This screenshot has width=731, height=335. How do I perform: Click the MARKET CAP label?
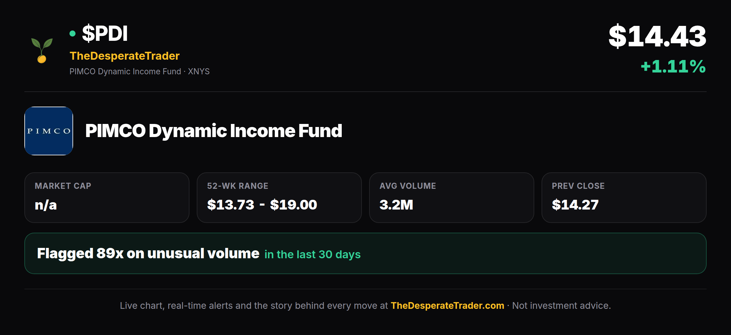[x=63, y=186]
